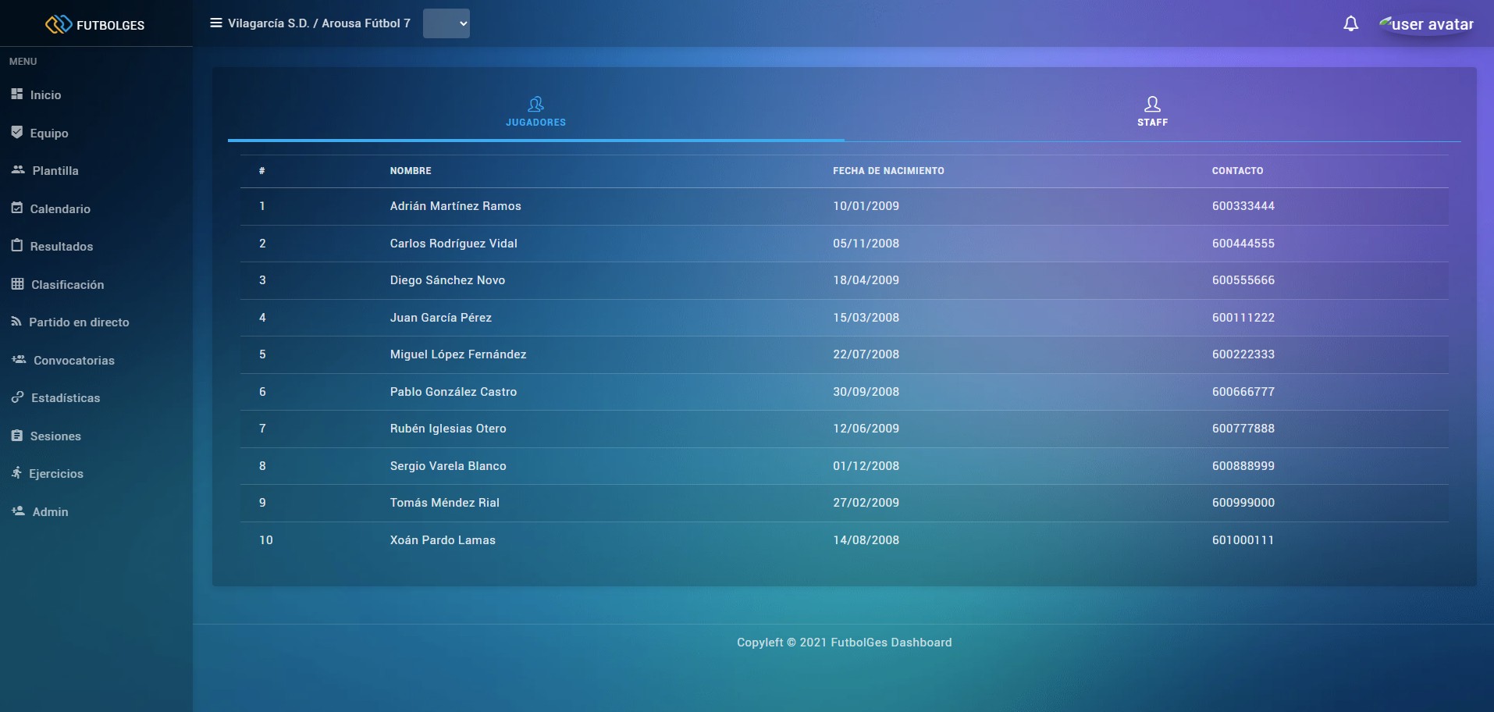Click the Inicio dashboard icon
The width and height of the screenshot is (1494, 712).
tap(17, 94)
